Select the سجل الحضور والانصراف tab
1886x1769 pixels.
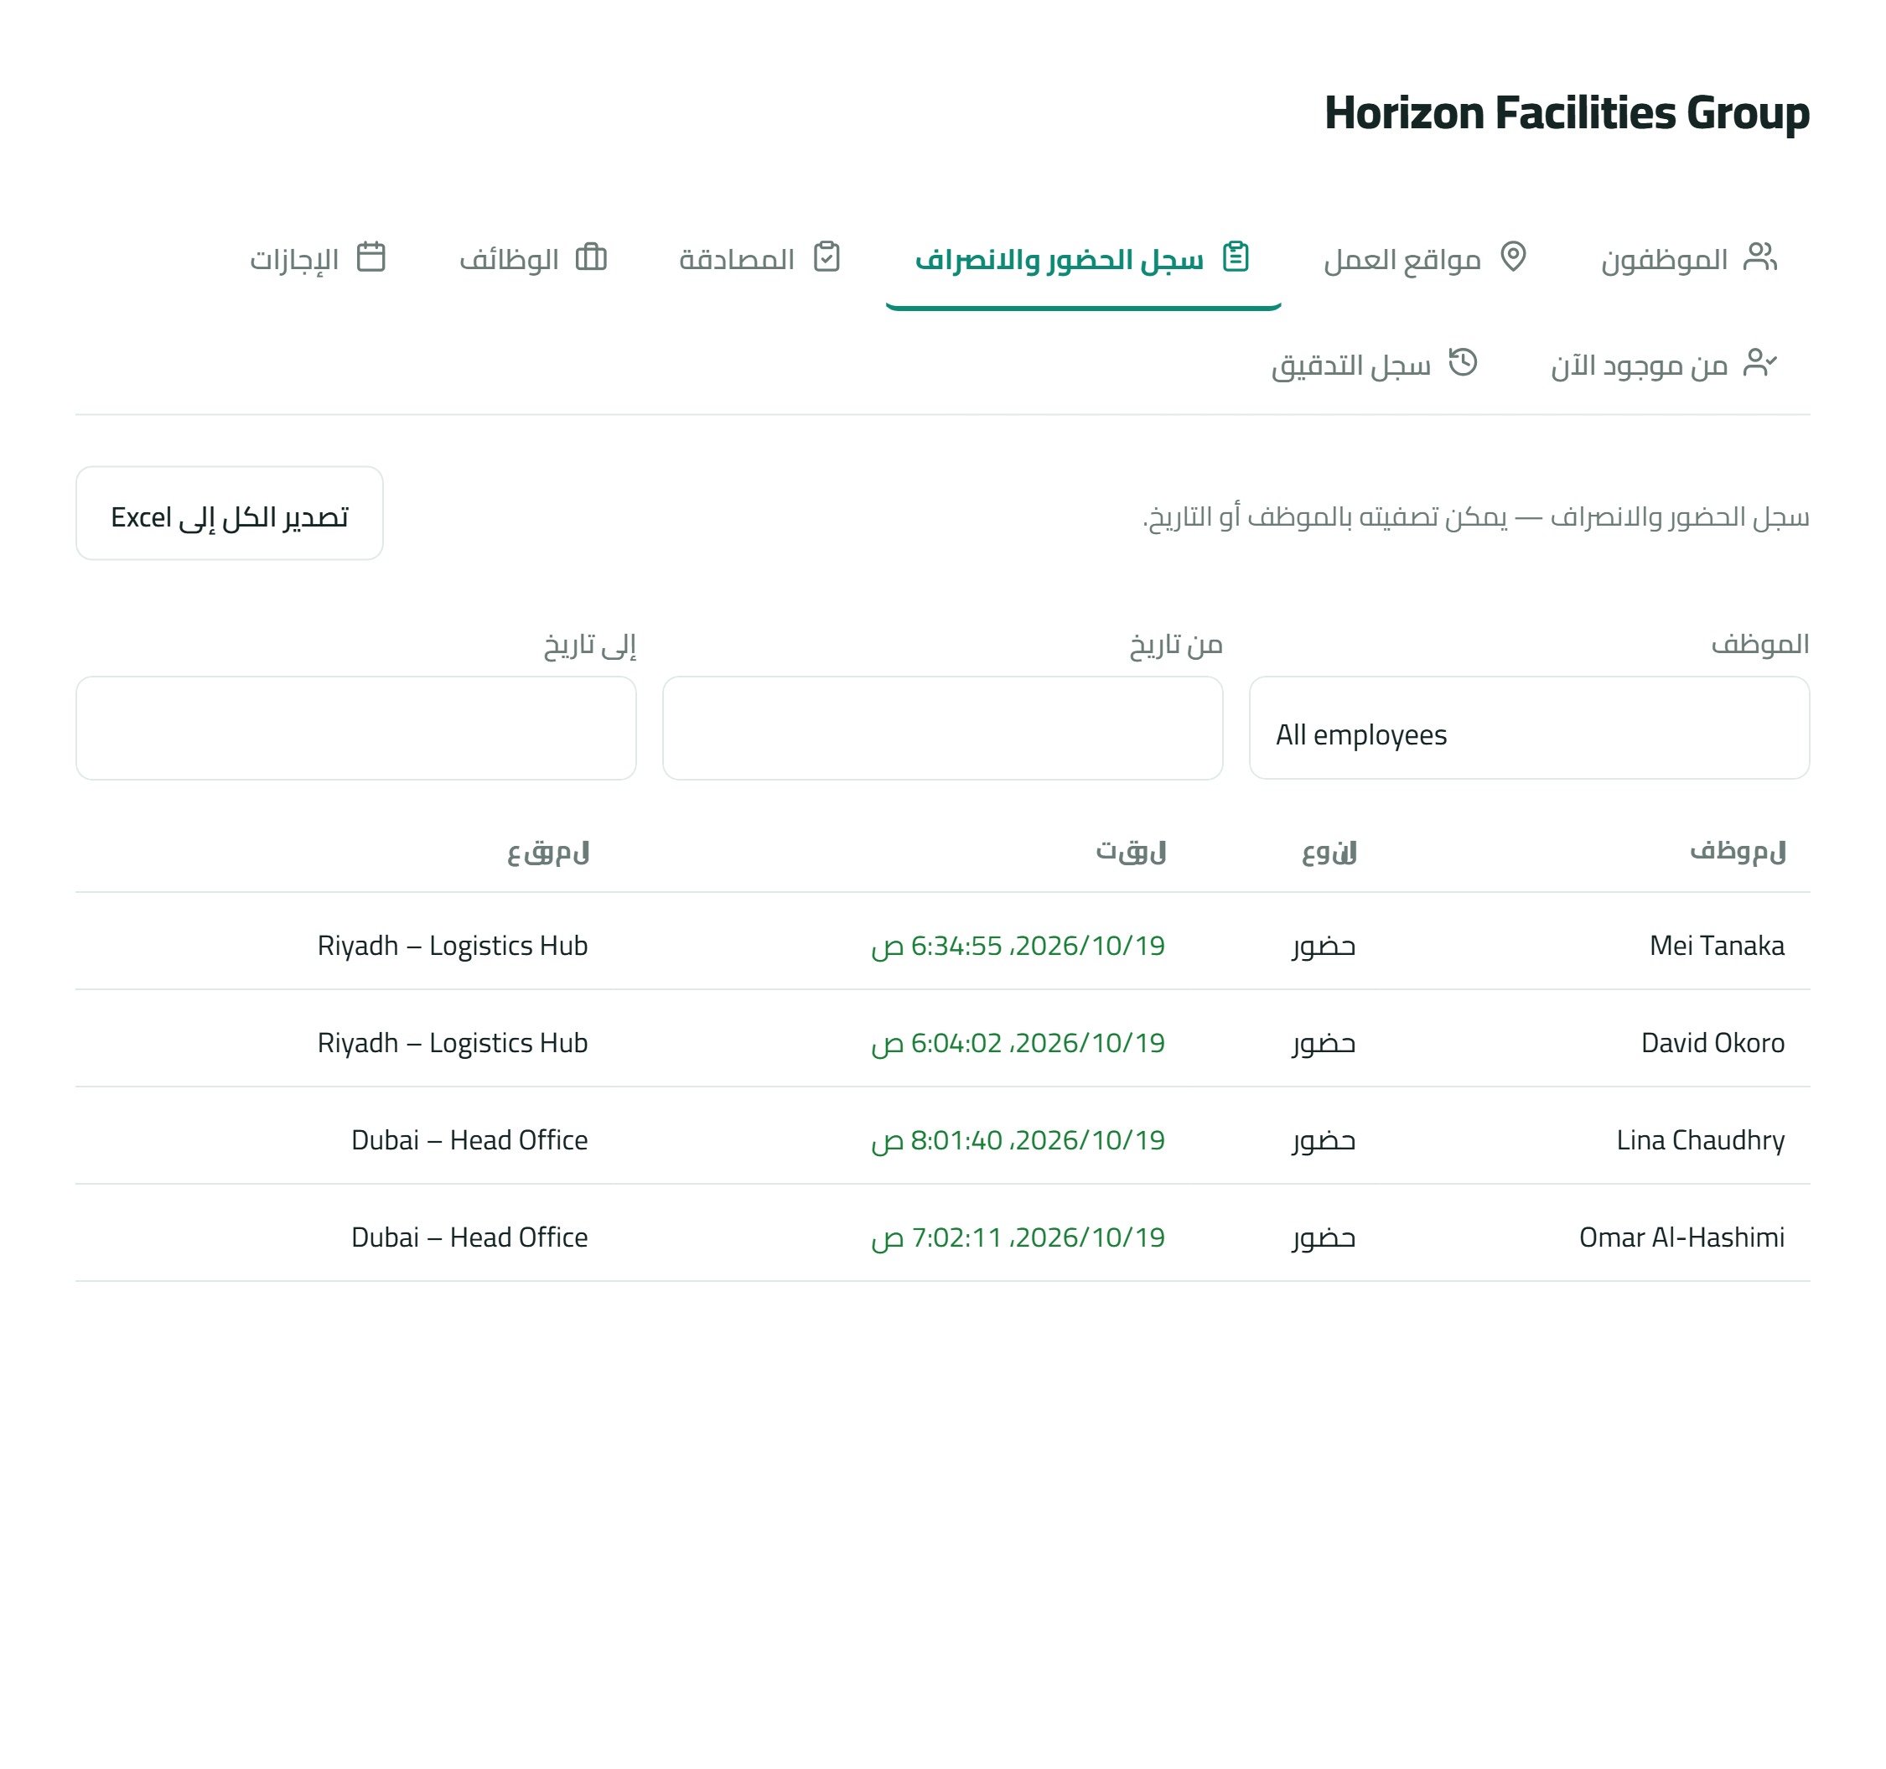pos(1082,258)
